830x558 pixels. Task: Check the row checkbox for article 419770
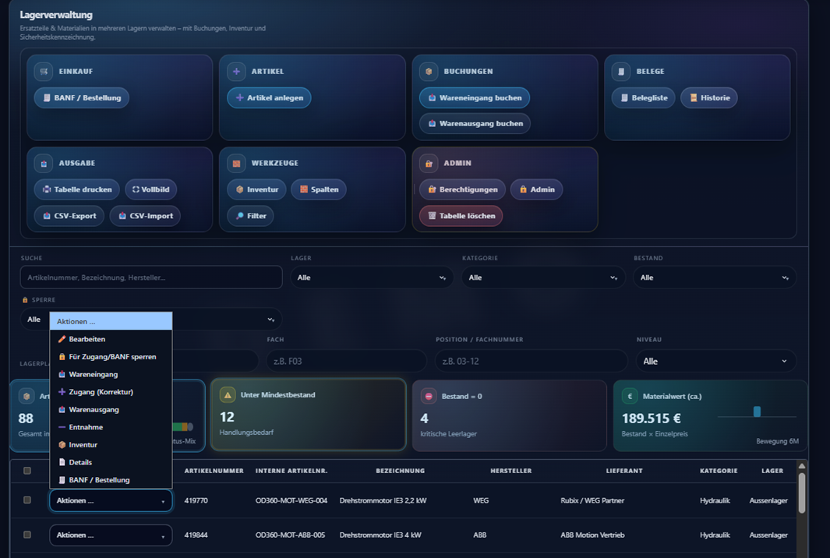pos(27,500)
